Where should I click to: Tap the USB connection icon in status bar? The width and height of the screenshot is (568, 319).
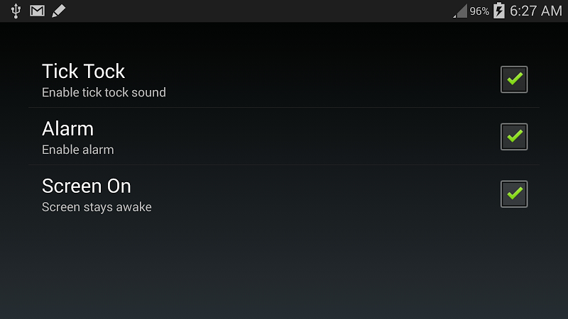coord(16,11)
